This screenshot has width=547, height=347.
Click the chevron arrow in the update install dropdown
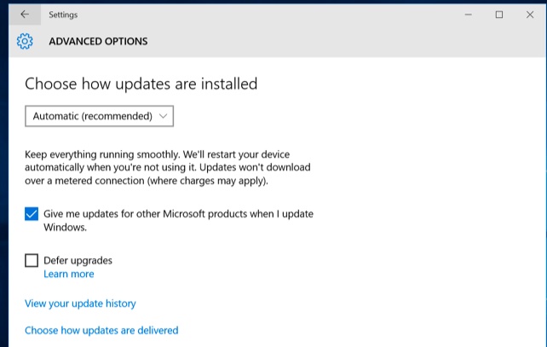click(163, 116)
